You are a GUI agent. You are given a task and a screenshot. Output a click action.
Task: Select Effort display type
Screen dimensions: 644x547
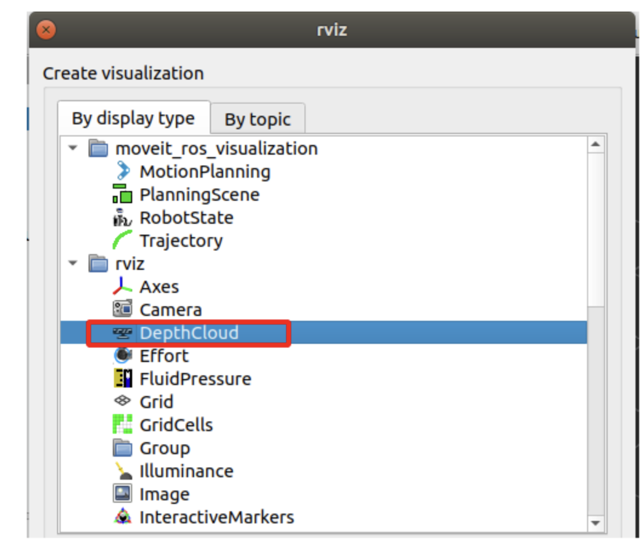tap(164, 355)
